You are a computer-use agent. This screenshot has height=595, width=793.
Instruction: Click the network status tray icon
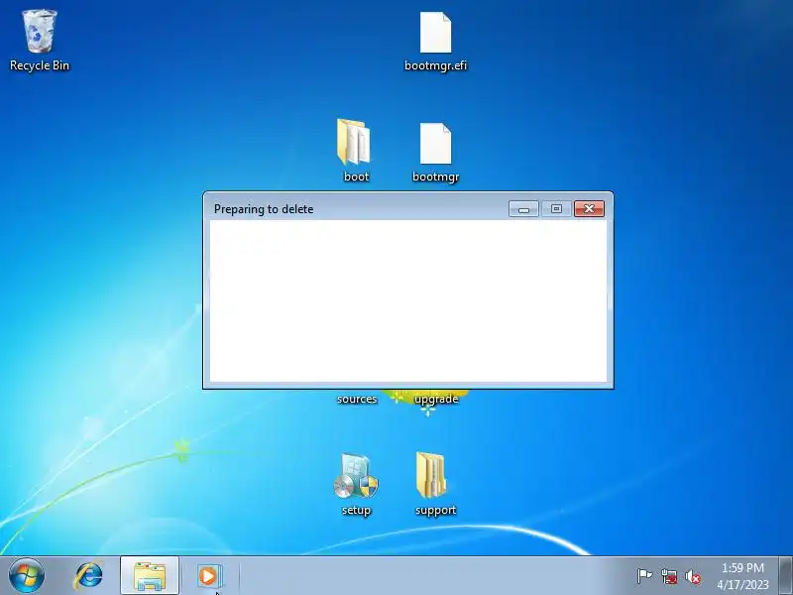point(668,576)
